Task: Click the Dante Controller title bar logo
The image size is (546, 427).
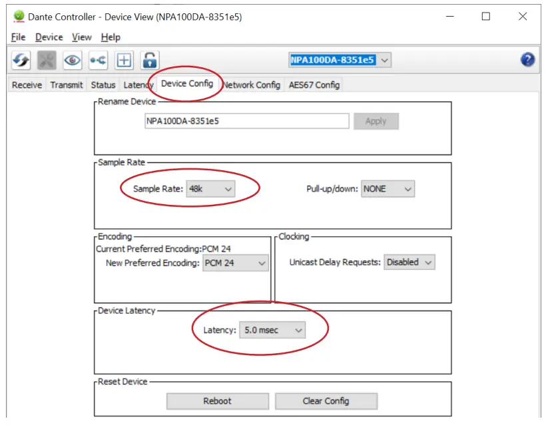Action: (x=19, y=17)
